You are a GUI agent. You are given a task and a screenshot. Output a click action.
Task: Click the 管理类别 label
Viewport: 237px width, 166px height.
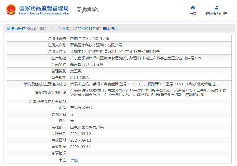click(x=59, y=71)
